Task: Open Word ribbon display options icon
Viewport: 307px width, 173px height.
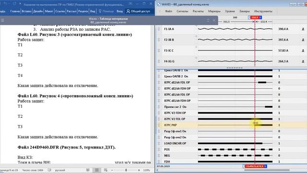Action: pyautogui.click(x=130, y=4)
